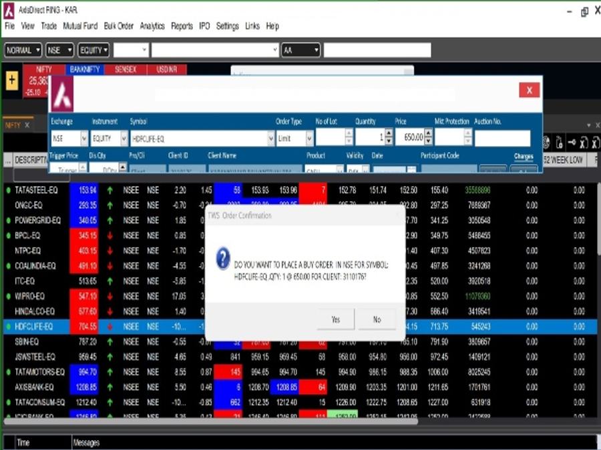
Task: Click the red down arrow in COALINDIA-EQ row
Action: click(110, 266)
